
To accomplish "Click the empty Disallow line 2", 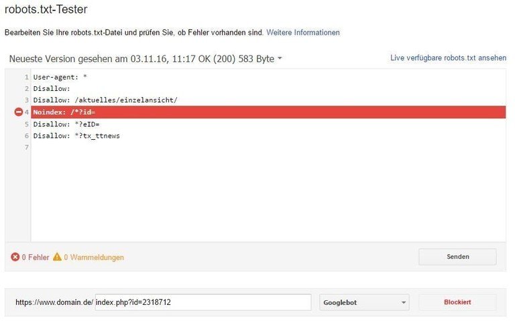I will pos(52,88).
